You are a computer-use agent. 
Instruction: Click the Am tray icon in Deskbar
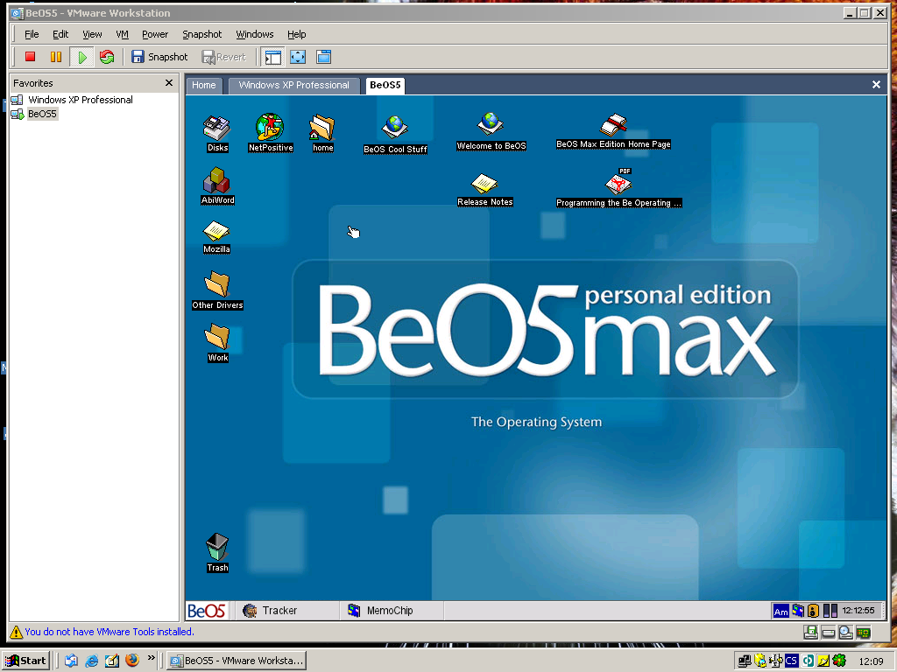[x=780, y=612]
